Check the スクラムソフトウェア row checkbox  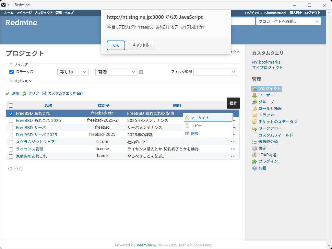11,142
